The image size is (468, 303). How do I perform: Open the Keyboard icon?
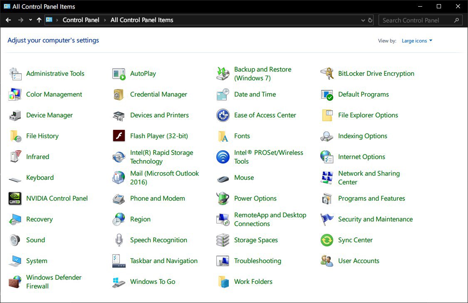(x=15, y=179)
